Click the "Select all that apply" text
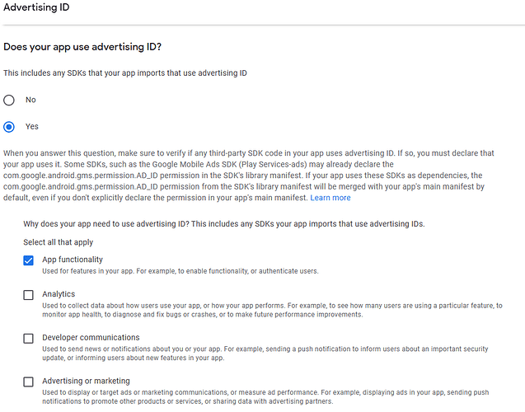The image size is (525, 412). click(x=58, y=242)
